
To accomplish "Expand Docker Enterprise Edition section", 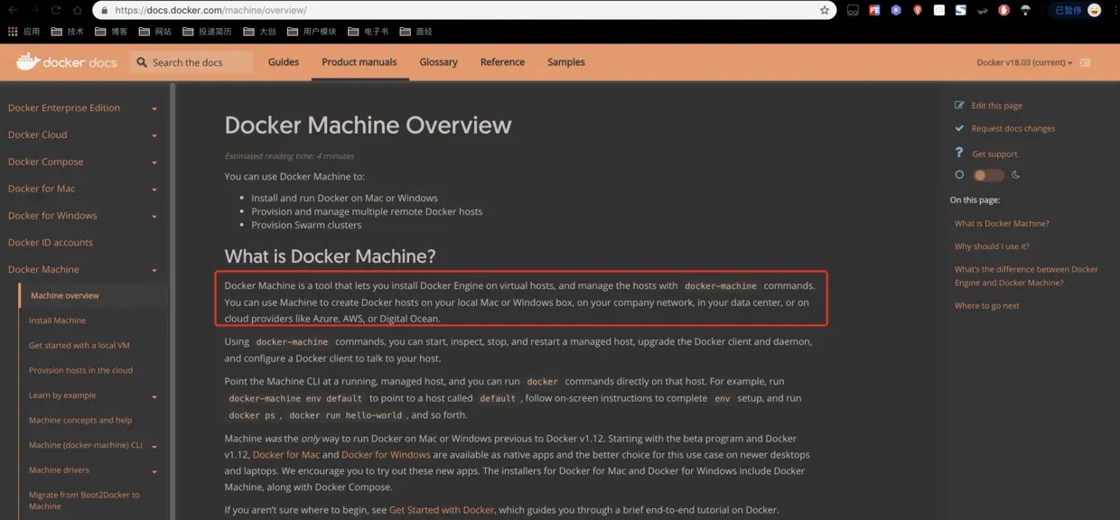I will 154,108.
